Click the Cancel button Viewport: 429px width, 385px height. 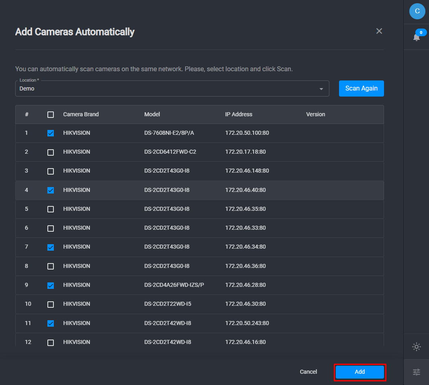pos(308,372)
